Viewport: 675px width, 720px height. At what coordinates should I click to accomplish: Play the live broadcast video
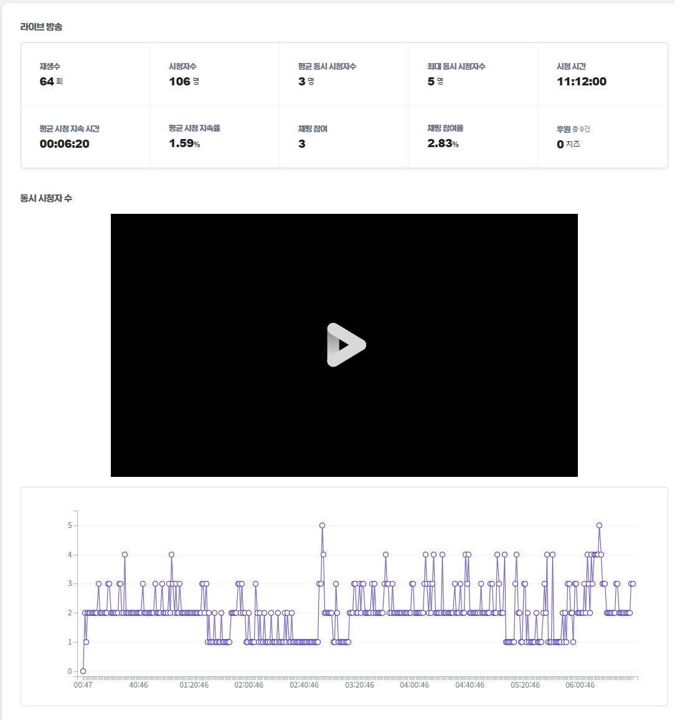(346, 345)
